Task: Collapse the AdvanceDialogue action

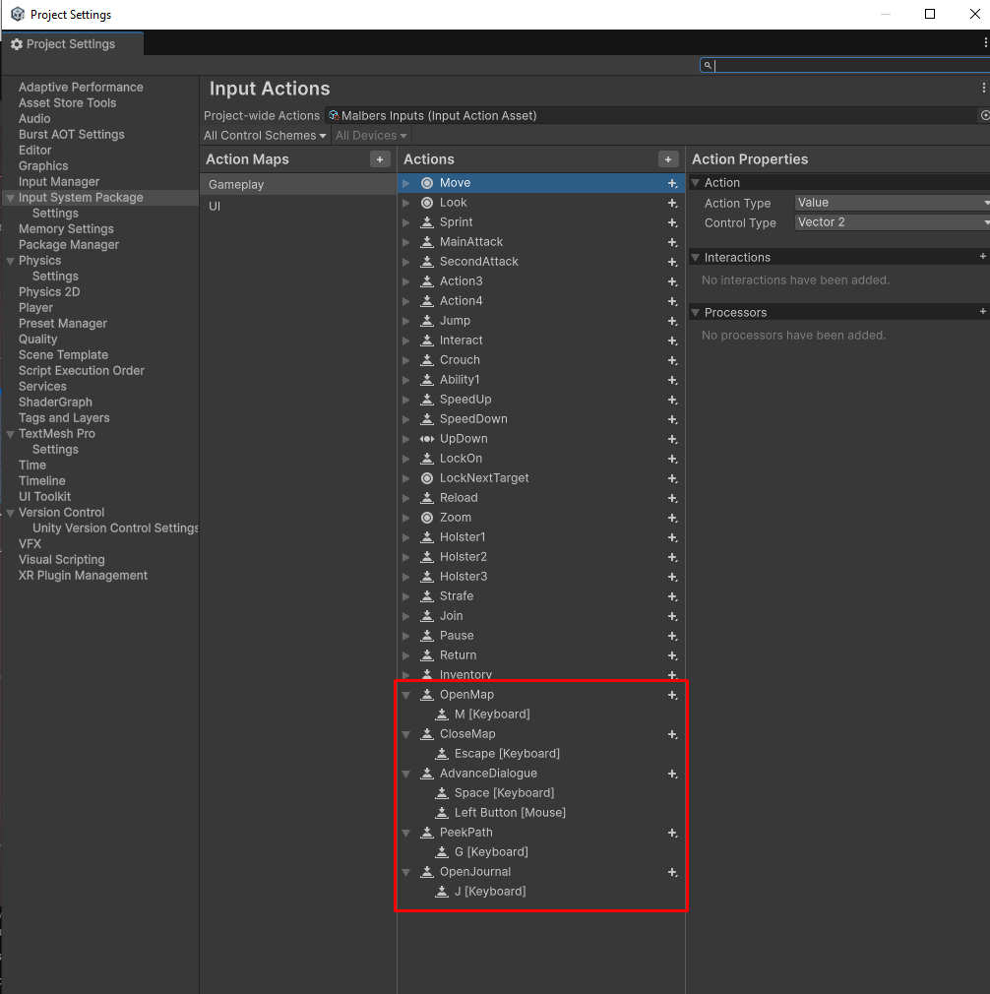Action: pyautogui.click(x=405, y=774)
